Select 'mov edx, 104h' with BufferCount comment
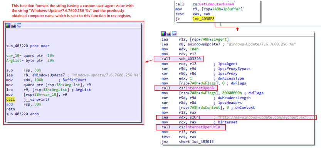 [x=46, y=80]
